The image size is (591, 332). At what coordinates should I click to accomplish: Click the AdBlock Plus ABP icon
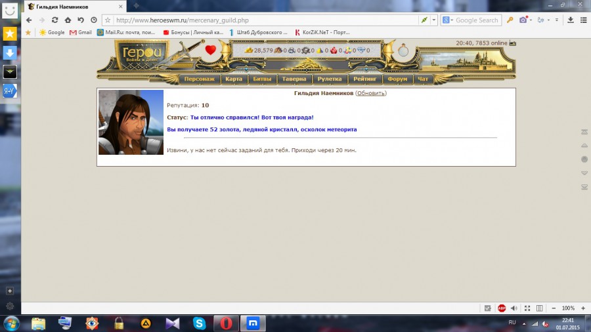(x=502, y=308)
